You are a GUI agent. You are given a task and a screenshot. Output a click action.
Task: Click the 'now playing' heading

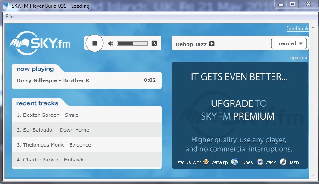[x=35, y=69]
